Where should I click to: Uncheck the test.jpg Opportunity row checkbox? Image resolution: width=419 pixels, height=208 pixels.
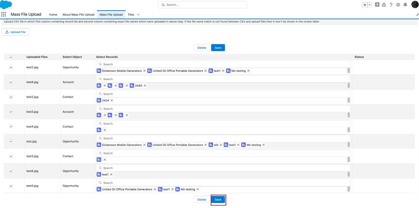11,141
